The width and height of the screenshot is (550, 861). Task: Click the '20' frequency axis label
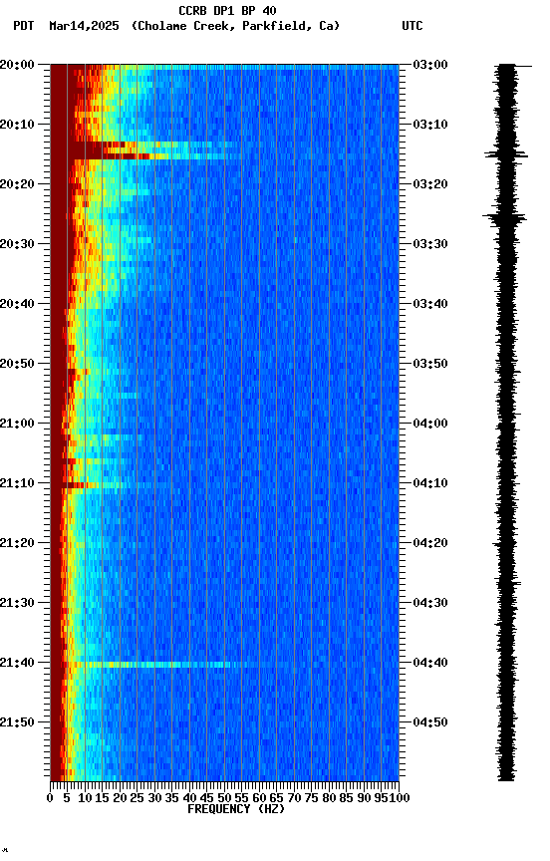(x=120, y=798)
